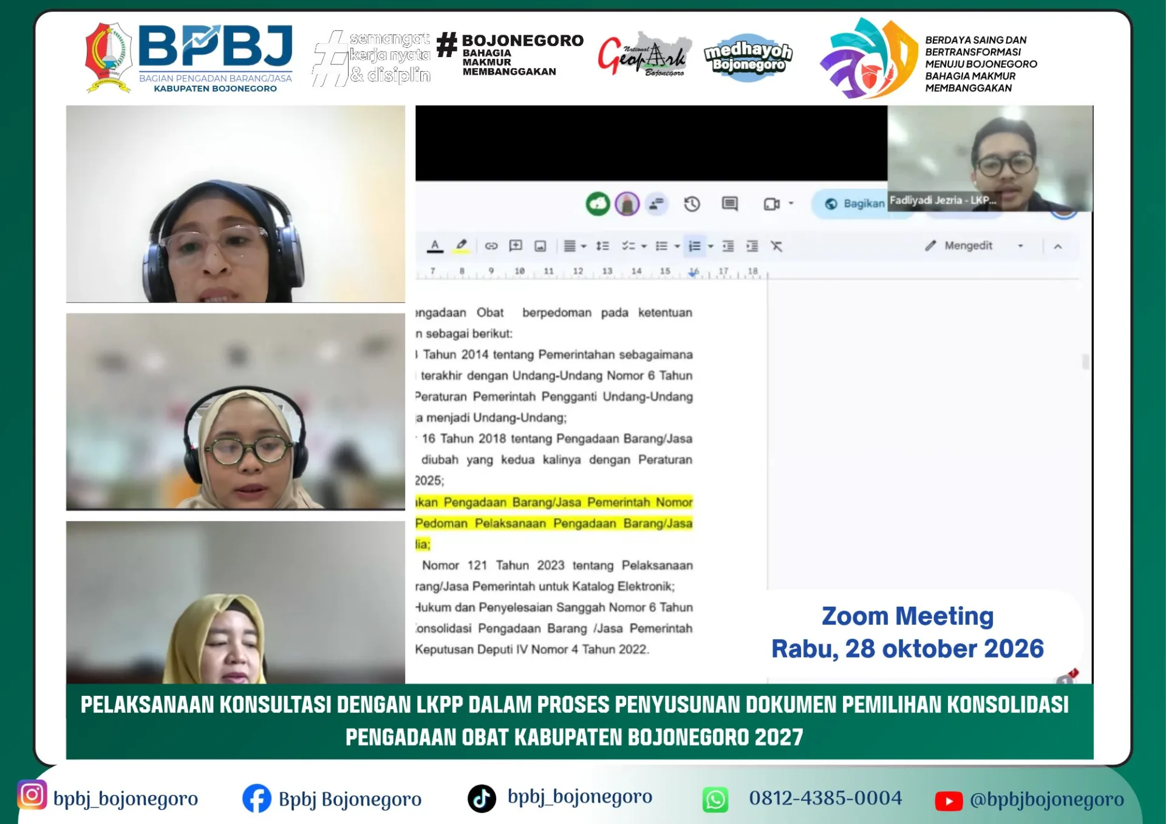
Task: Expand the bulleted list style dropdown
Action: 677,247
